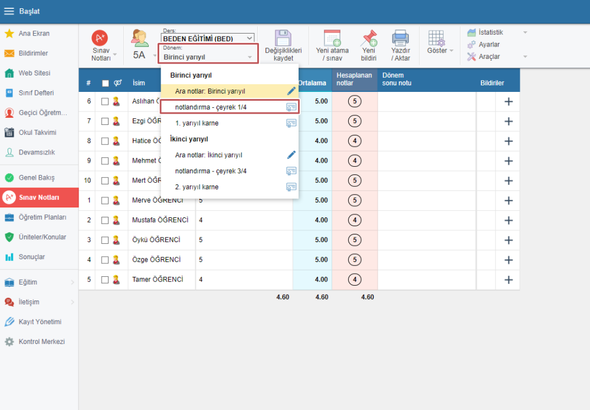Image resolution: width=590 pixels, height=410 pixels.
Task: Click the Yeni bildiri pushpin icon
Action: (369, 38)
